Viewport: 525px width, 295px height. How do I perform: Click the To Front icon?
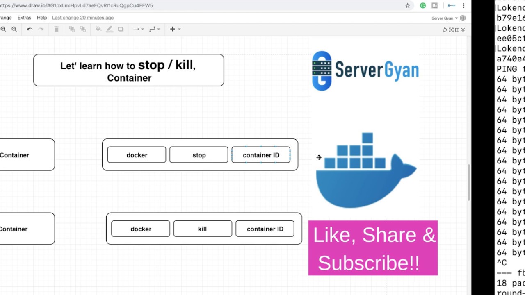coord(72,29)
